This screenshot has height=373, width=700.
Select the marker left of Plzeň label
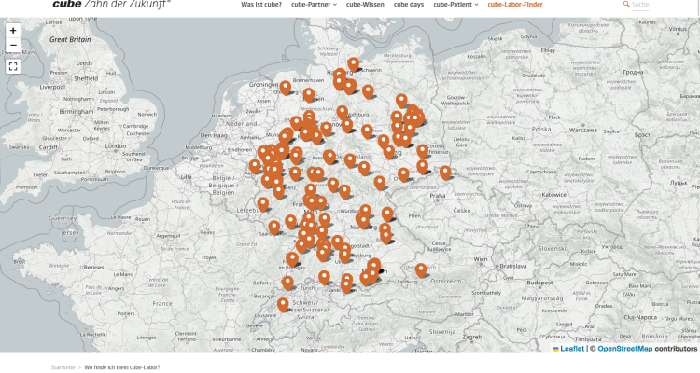click(x=387, y=214)
